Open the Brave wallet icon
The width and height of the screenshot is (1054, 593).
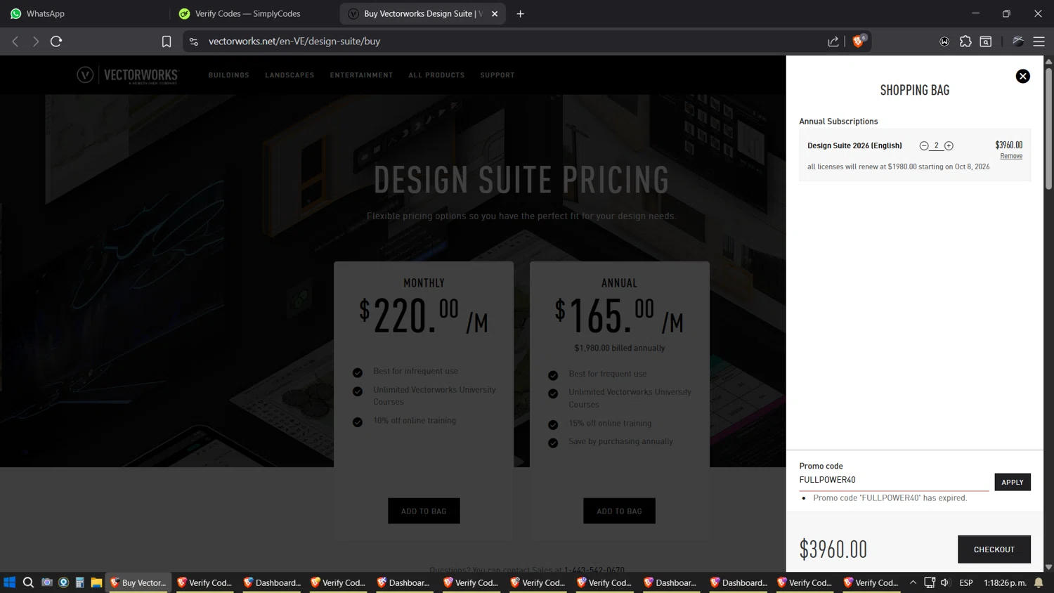point(944,41)
